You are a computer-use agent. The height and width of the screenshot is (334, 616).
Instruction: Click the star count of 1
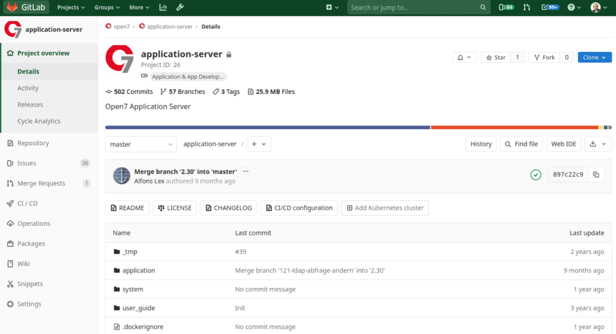point(517,57)
